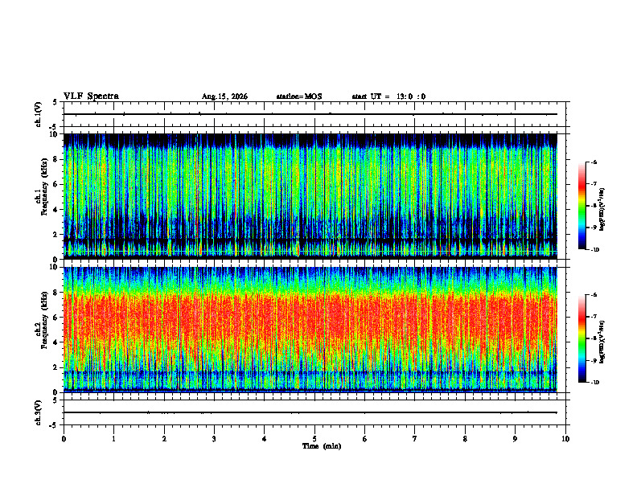Click the "station=MOS" header label
This screenshot has height=492, width=637.
[x=299, y=96]
